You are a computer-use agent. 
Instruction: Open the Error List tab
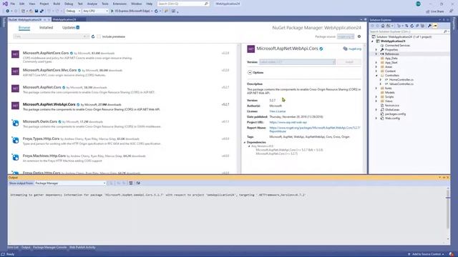pyautogui.click(x=13, y=248)
